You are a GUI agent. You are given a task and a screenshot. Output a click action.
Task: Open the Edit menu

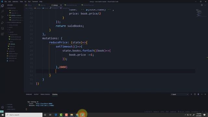pos(9,2)
